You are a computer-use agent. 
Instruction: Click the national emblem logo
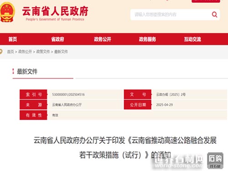click(x=7, y=12)
